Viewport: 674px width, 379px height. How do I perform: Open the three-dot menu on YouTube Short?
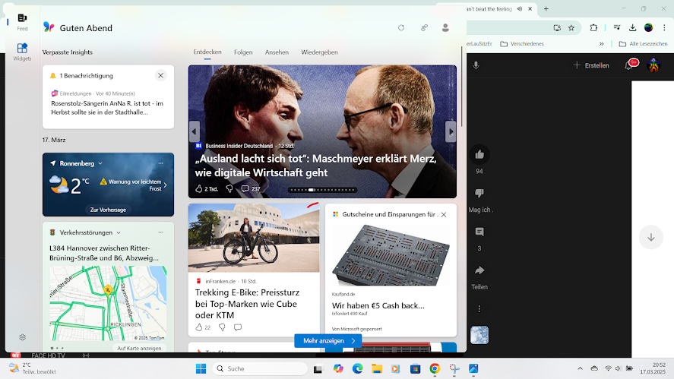point(479,309)
